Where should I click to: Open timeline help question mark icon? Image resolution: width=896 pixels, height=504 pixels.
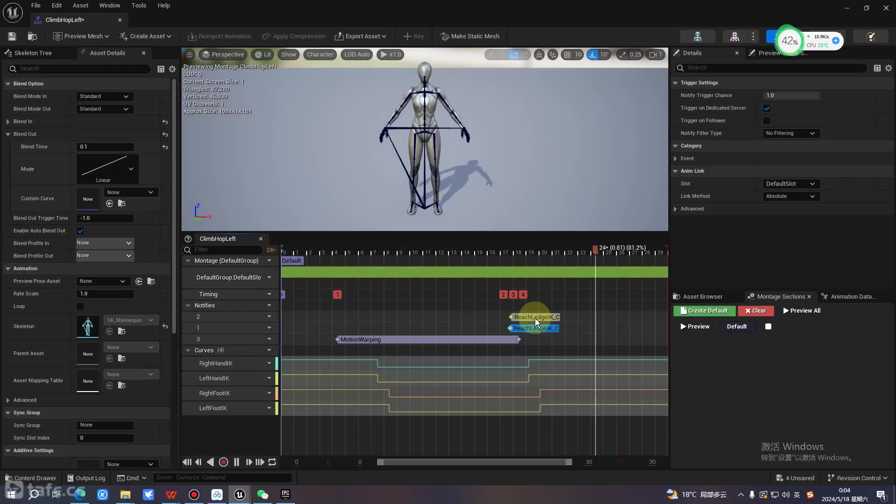click(188, 239)
